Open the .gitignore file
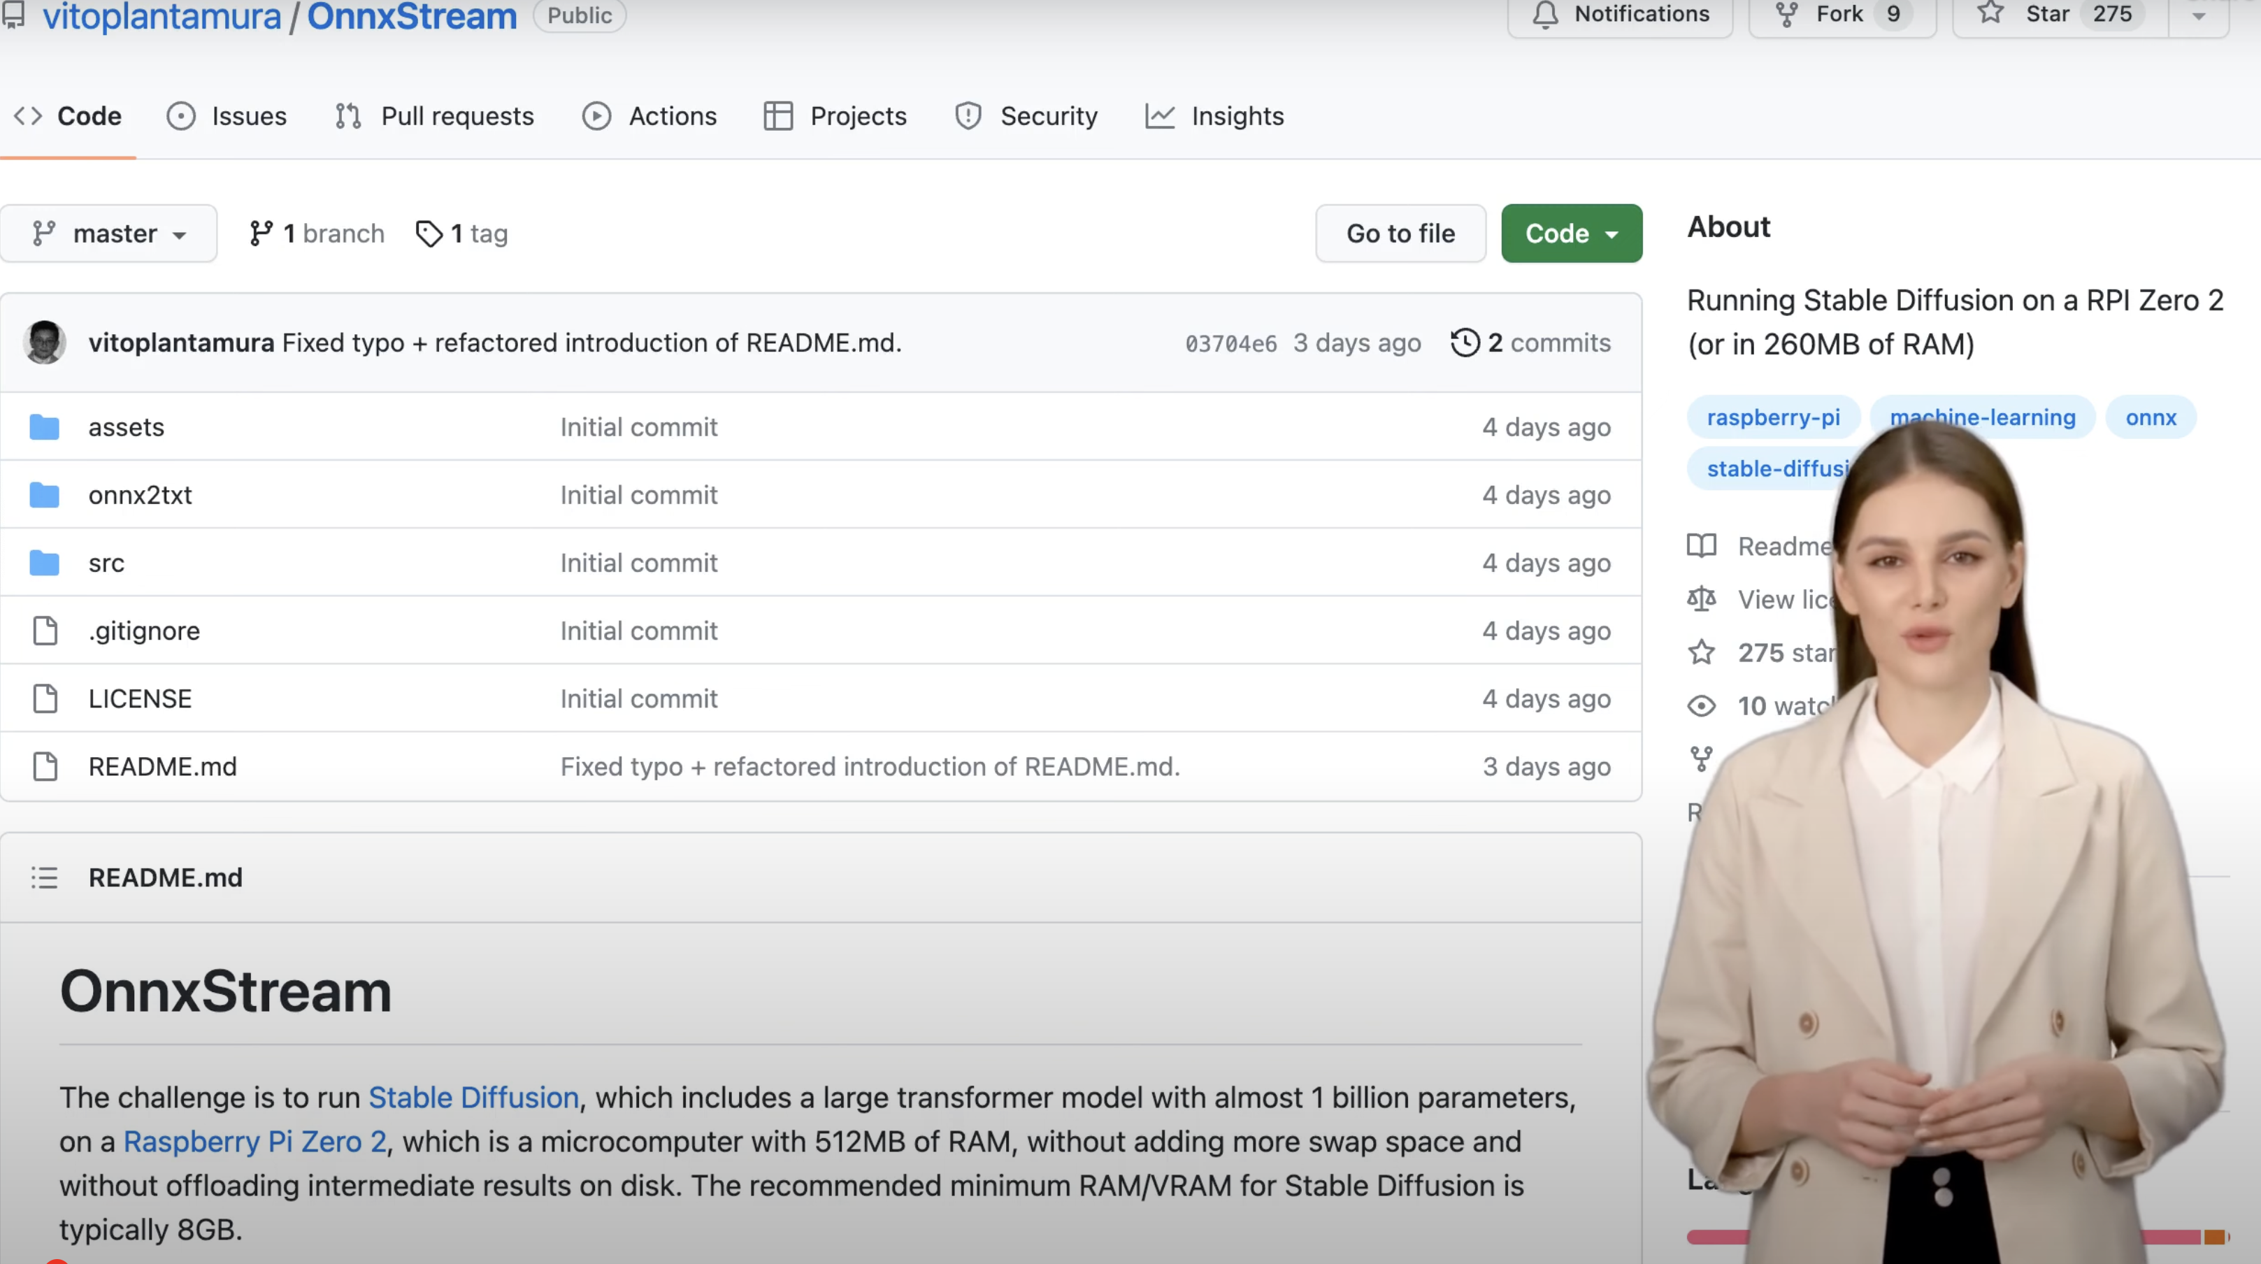This screenshot has width=2261, height=1264. coord(144,630)
